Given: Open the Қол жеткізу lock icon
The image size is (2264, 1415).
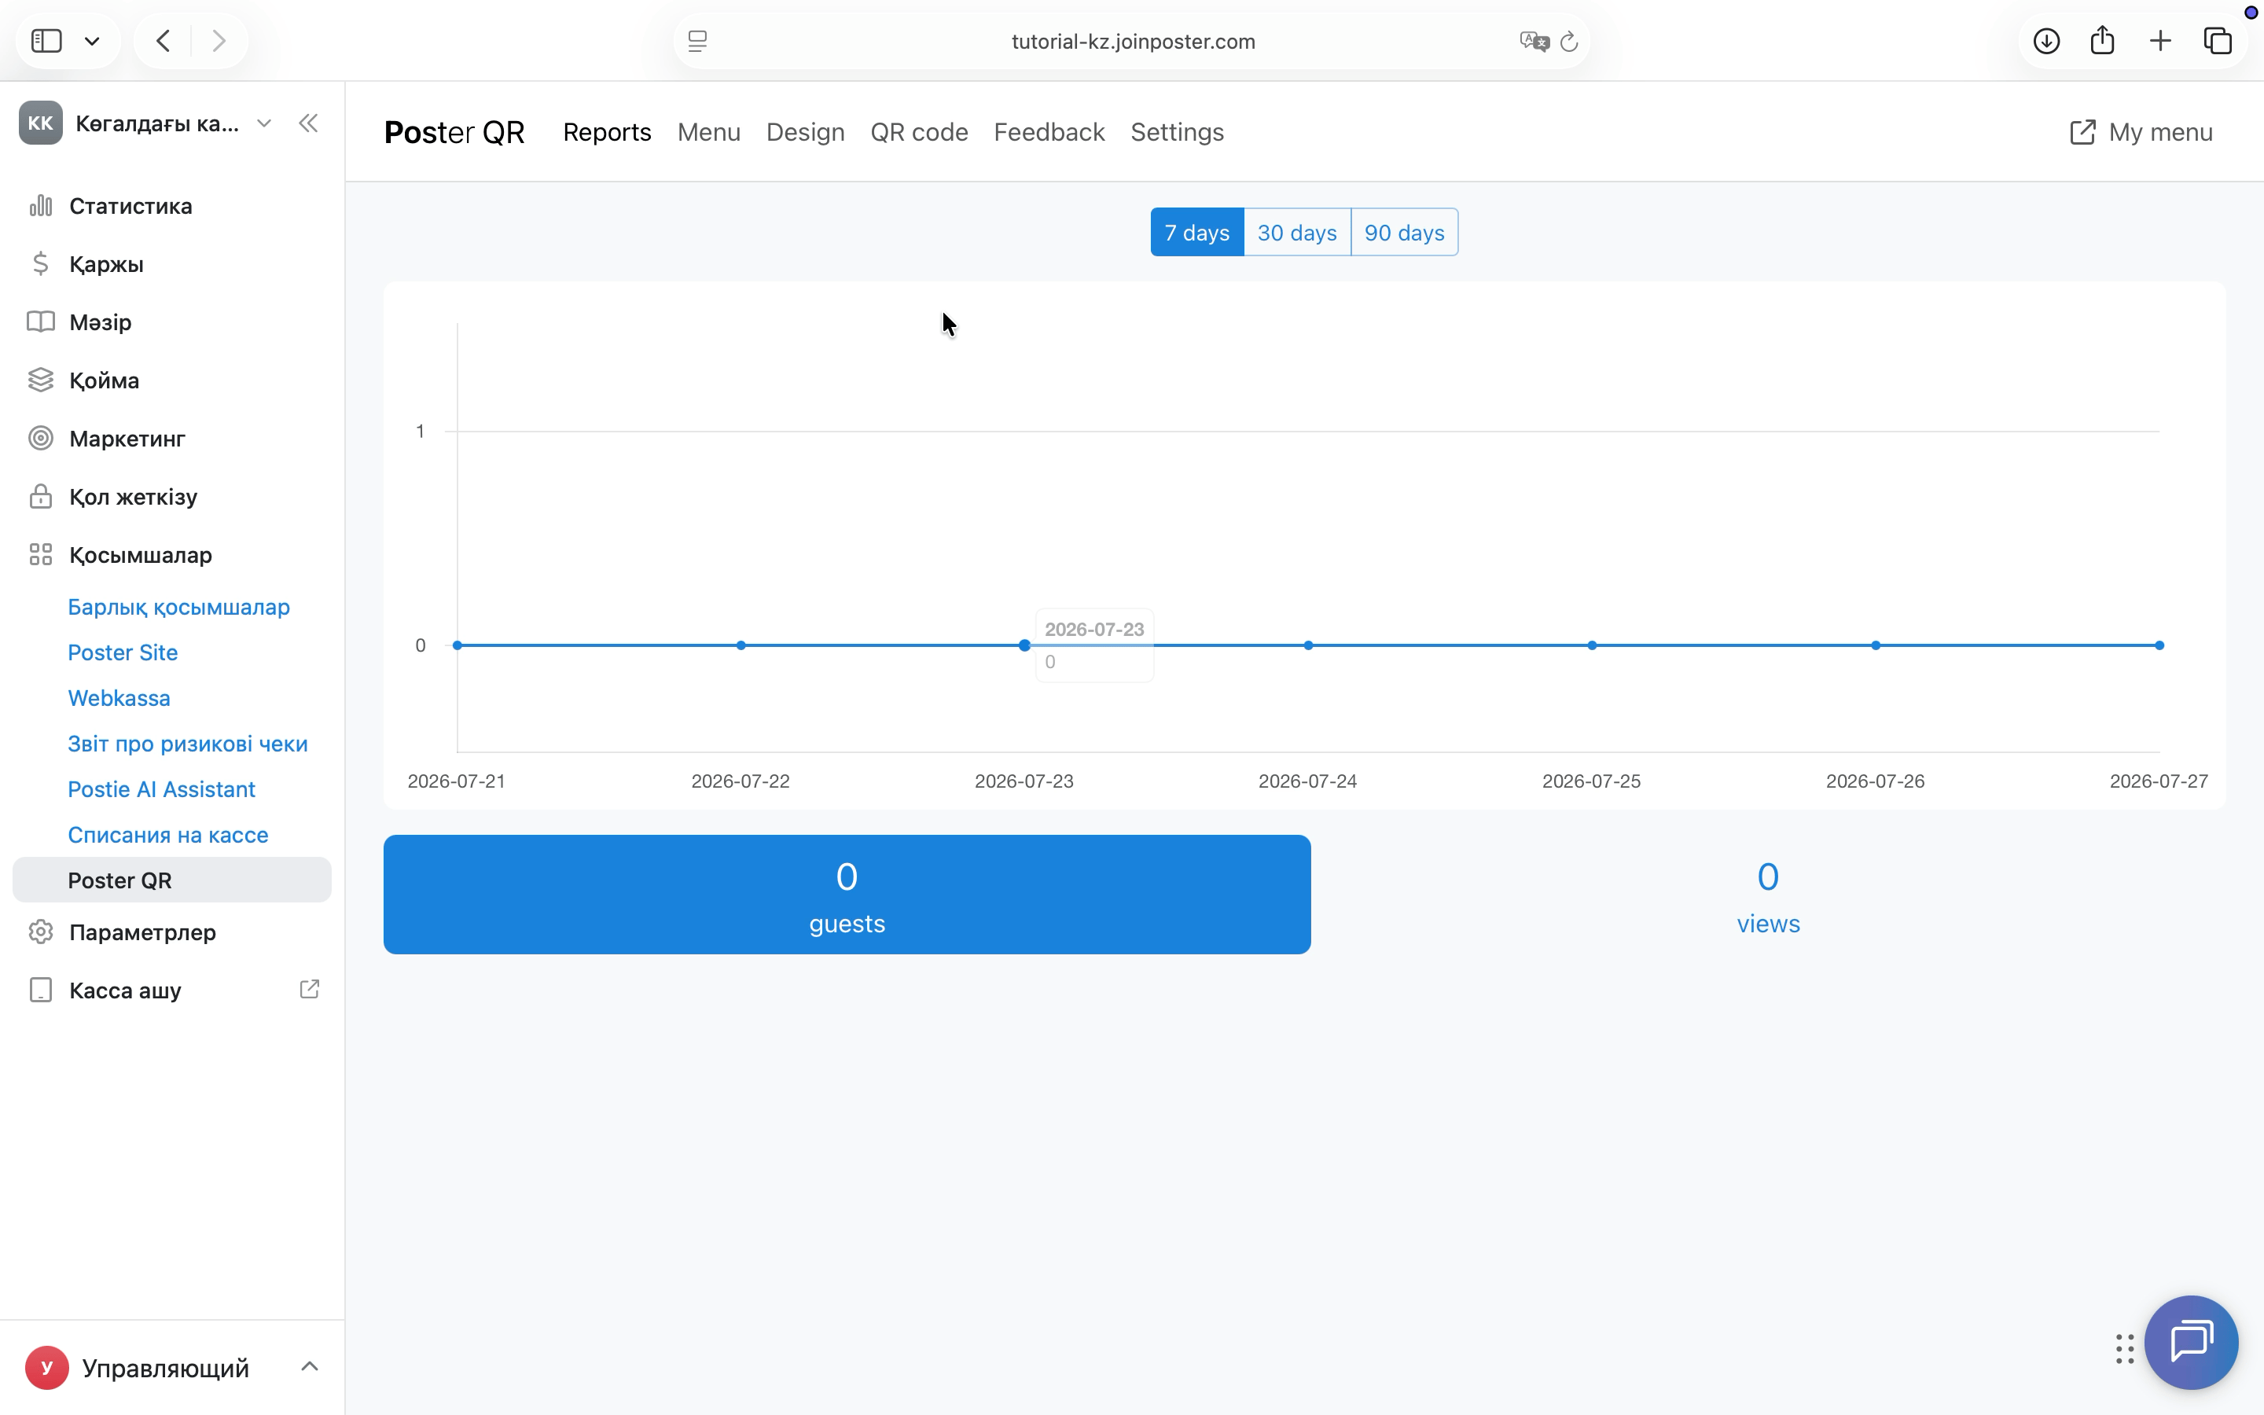Looking at the screenshot, I should click(40, 496).
